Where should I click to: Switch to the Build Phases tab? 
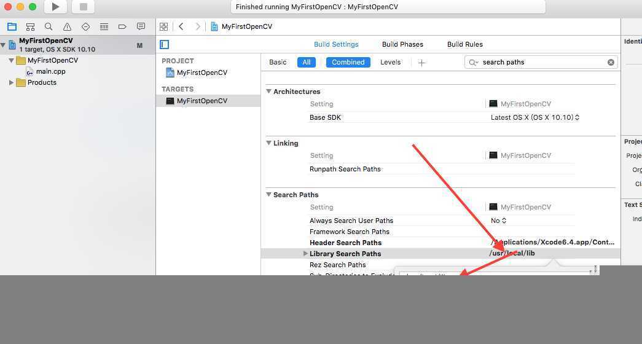click(402, 44)
